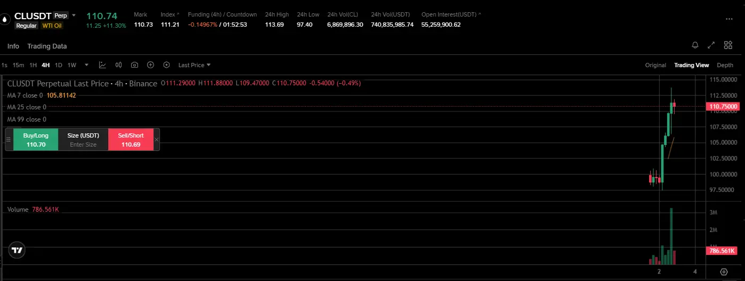
Task: Select the MA 25 close indicator legend
Action: pos(27,107)
